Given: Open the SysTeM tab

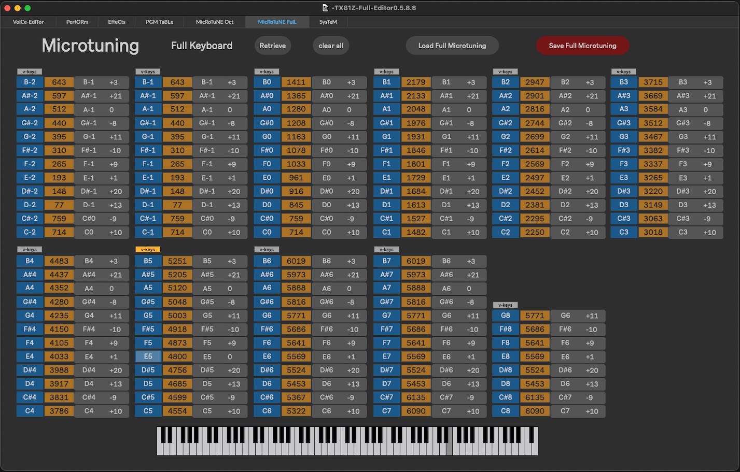Looking at the screenshot, I should click(x=328, y=22).
